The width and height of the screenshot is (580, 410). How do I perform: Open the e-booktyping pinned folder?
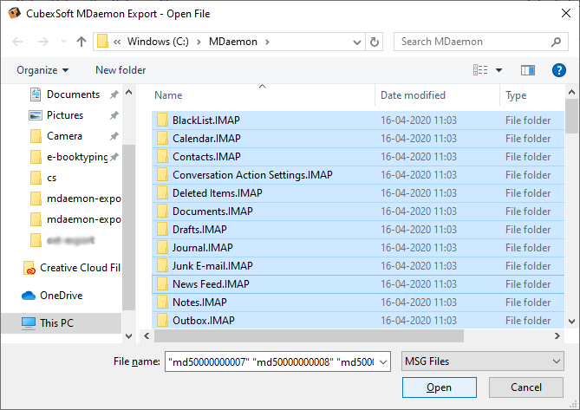click(77, 157)
